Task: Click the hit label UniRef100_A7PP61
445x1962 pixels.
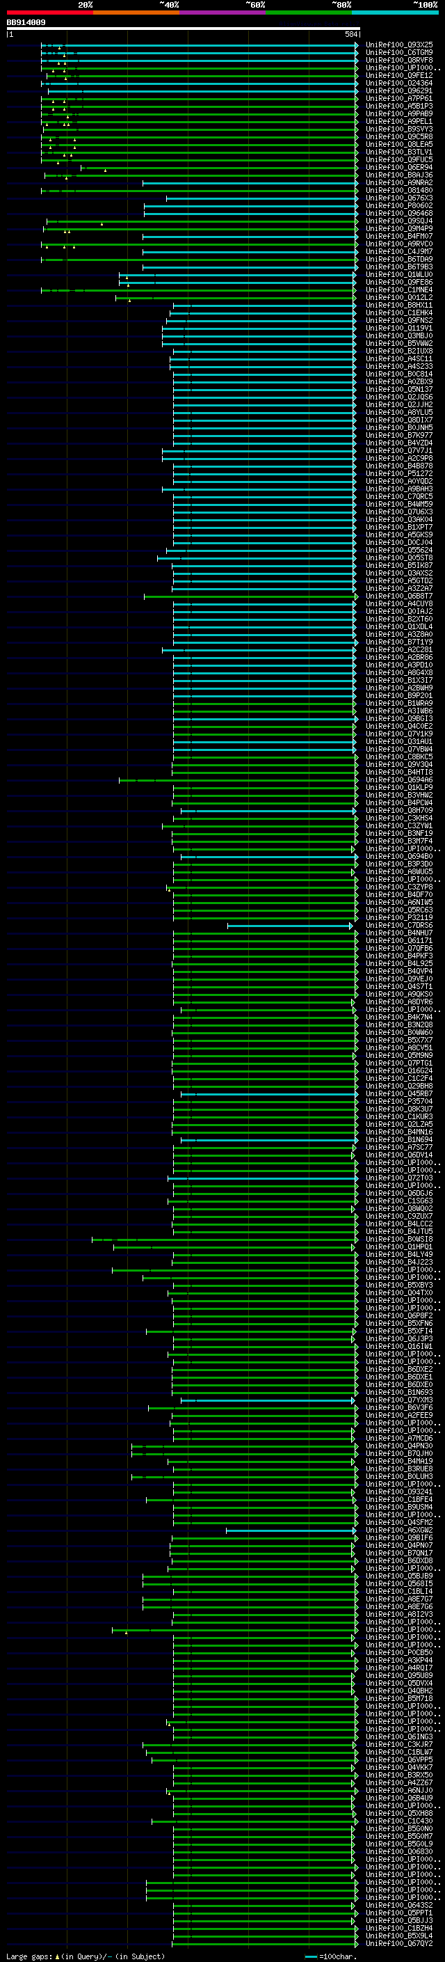Action: click(x=399, y=98)
